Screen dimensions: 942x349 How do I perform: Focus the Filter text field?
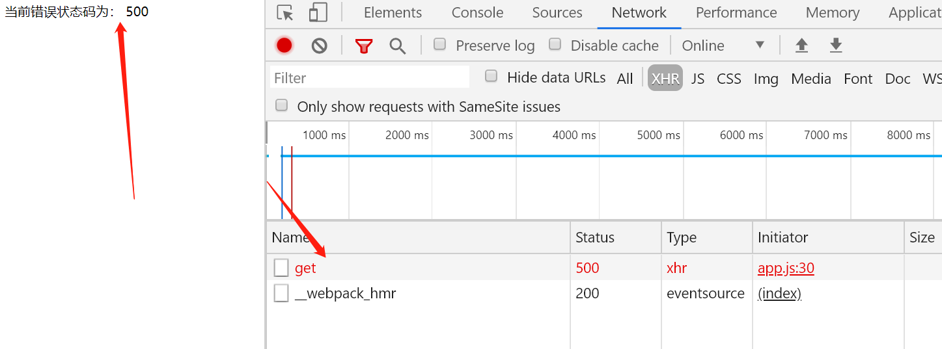[370, 77]
